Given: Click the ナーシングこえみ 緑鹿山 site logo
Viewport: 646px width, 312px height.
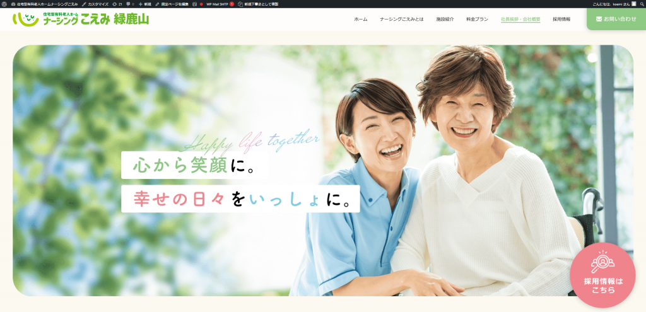Looking at the screenshot, I should tap(81, 19).
